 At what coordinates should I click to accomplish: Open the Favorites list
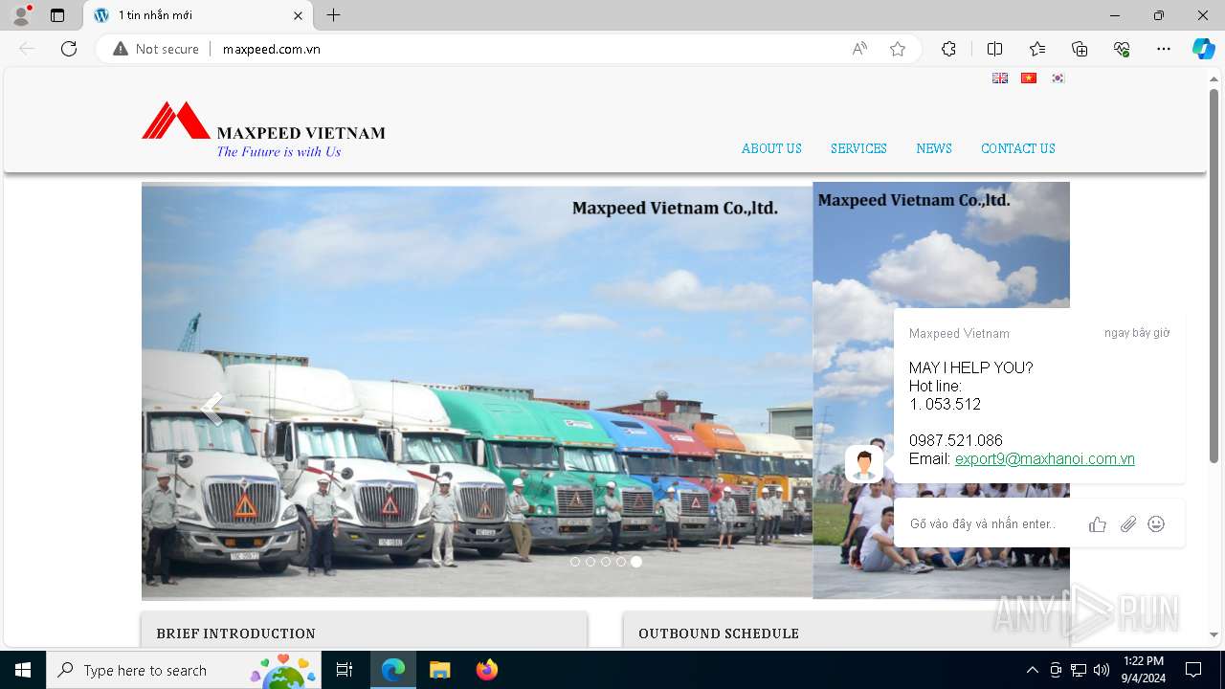(1037, 49)
